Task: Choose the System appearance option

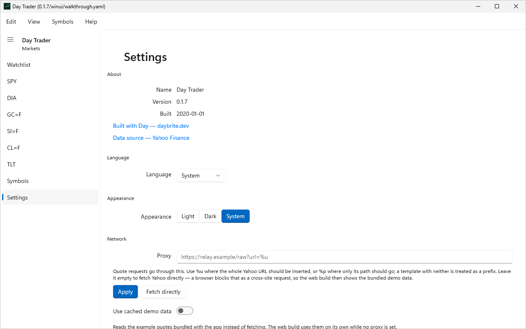Action: pyautogui.click(x=235, y=216)
